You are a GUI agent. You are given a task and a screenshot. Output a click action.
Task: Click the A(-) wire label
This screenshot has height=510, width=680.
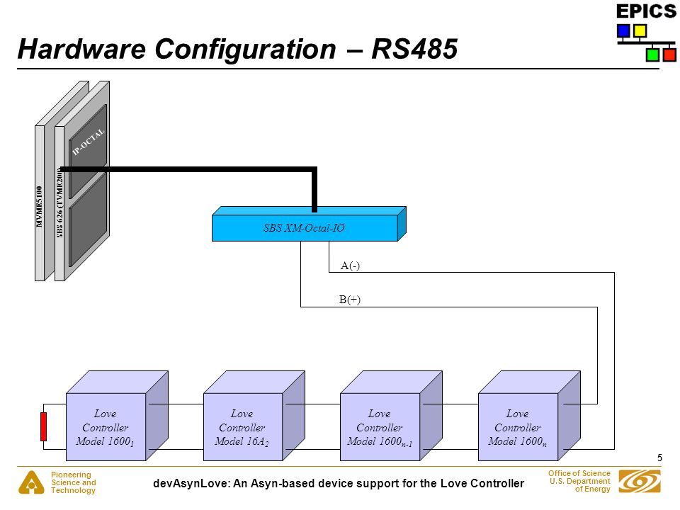pyautogui.click(x=350, y=266)
